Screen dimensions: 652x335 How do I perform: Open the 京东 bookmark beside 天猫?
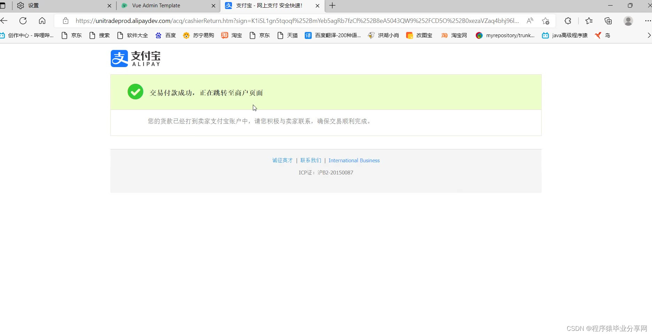point(259,35)
